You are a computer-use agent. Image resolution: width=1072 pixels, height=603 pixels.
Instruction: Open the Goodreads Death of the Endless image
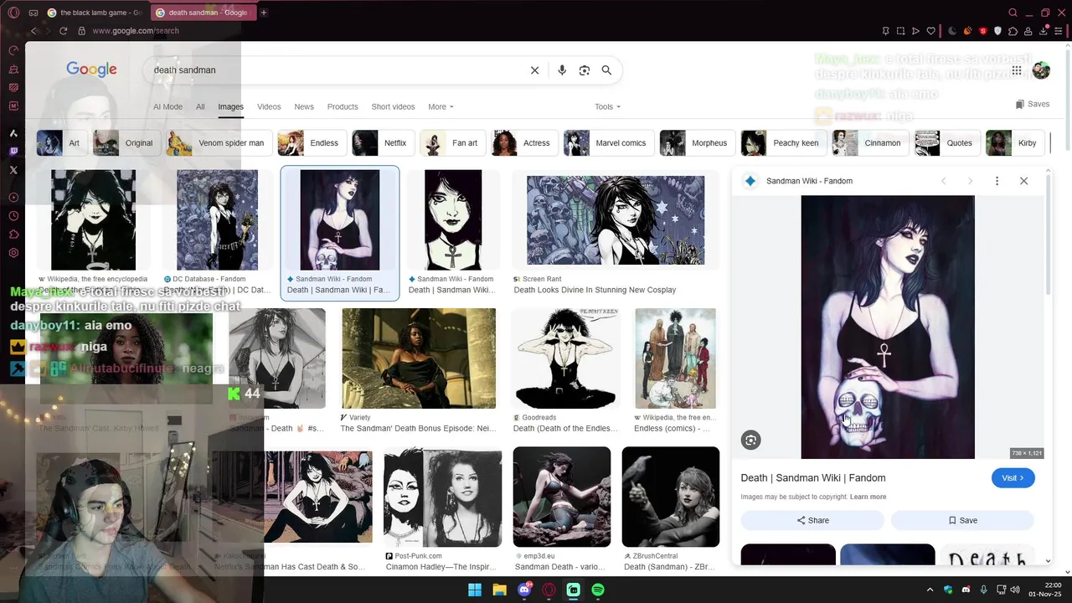point(565,358)
